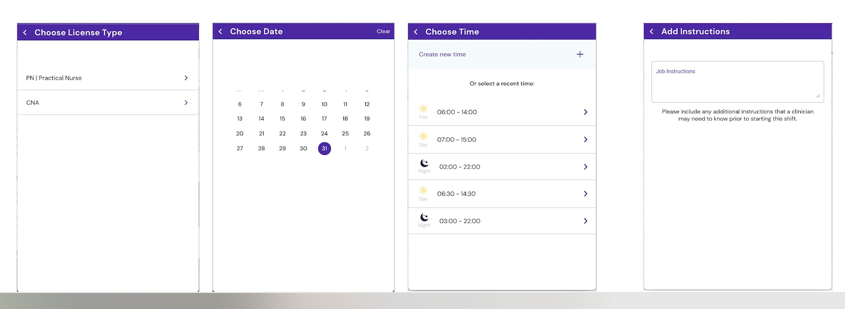Select calendar day 21
The height and width of the screenshot is (309, 845).
(x=261, y=134)
